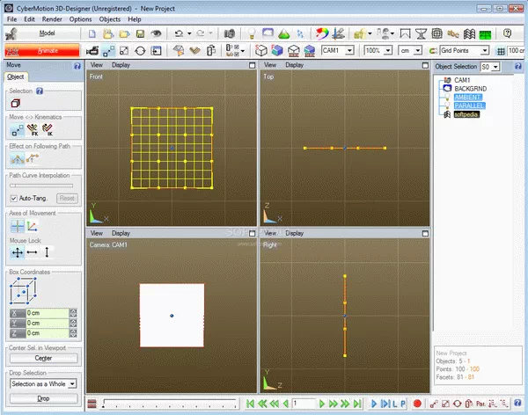Click the eye preview icon in toolbar

(156, 33)
